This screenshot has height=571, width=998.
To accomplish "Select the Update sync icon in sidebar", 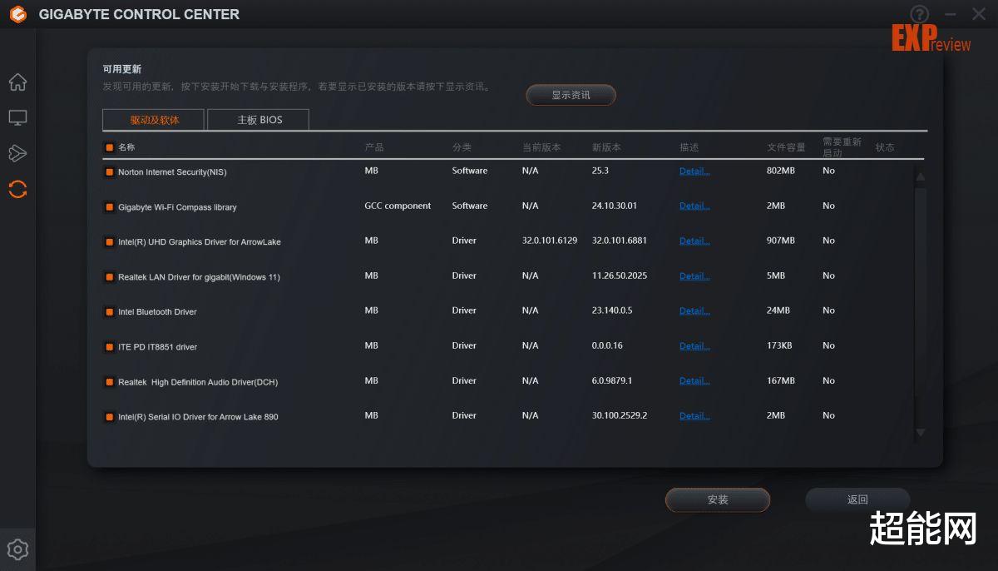I will [x=17, y=189].
